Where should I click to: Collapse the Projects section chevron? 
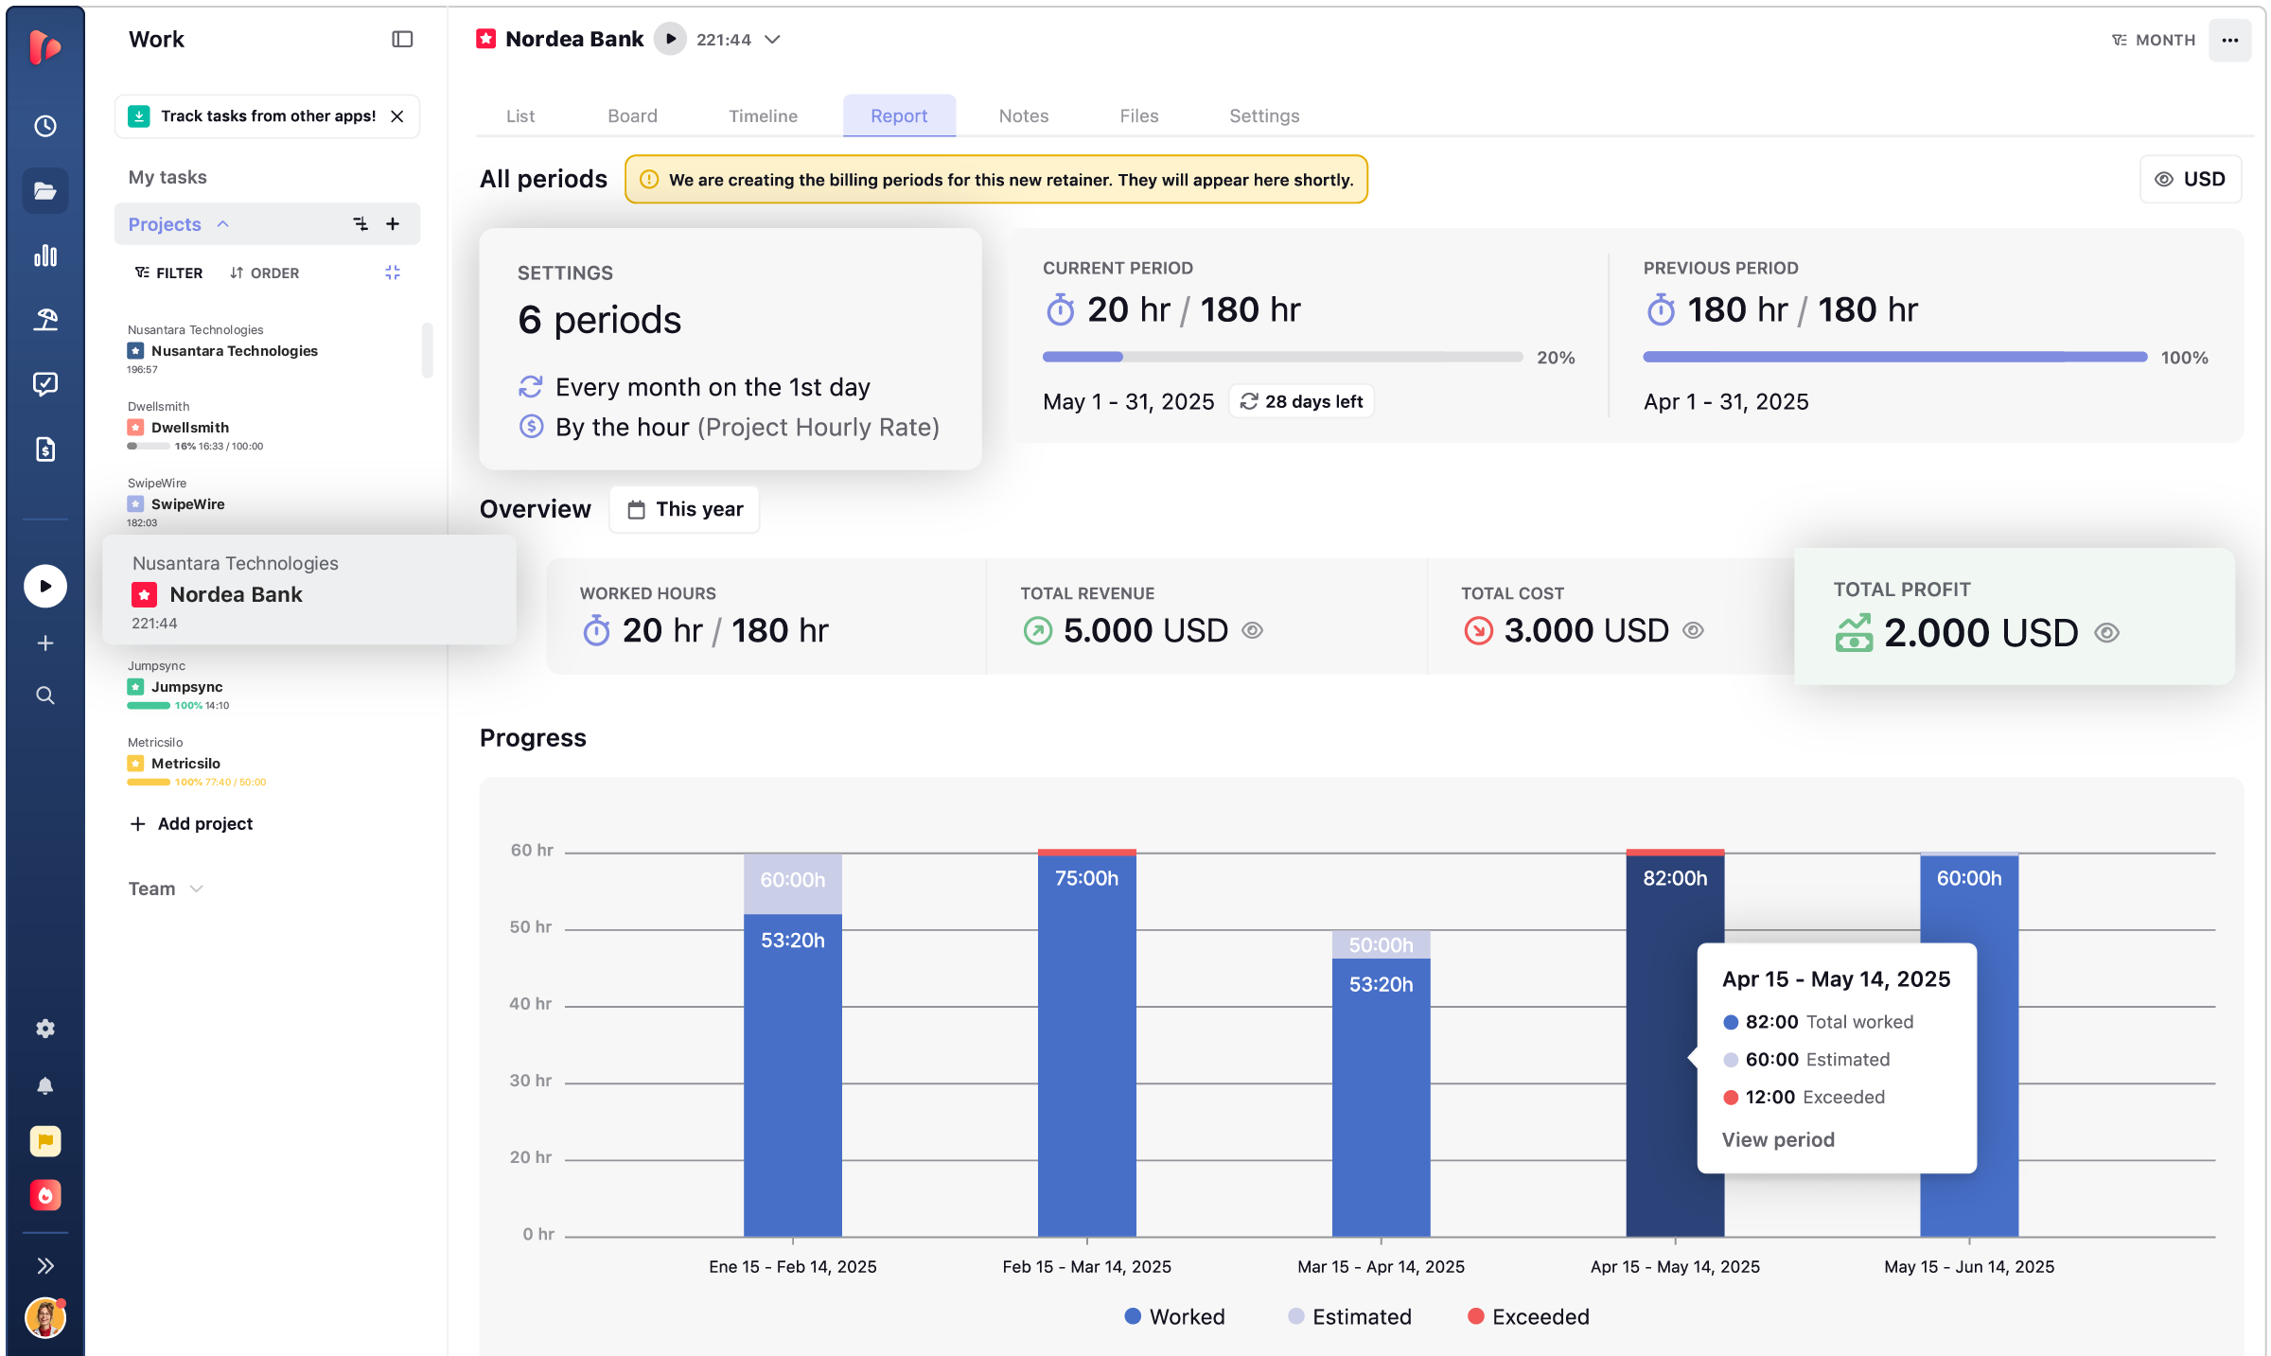pos(223,224)
